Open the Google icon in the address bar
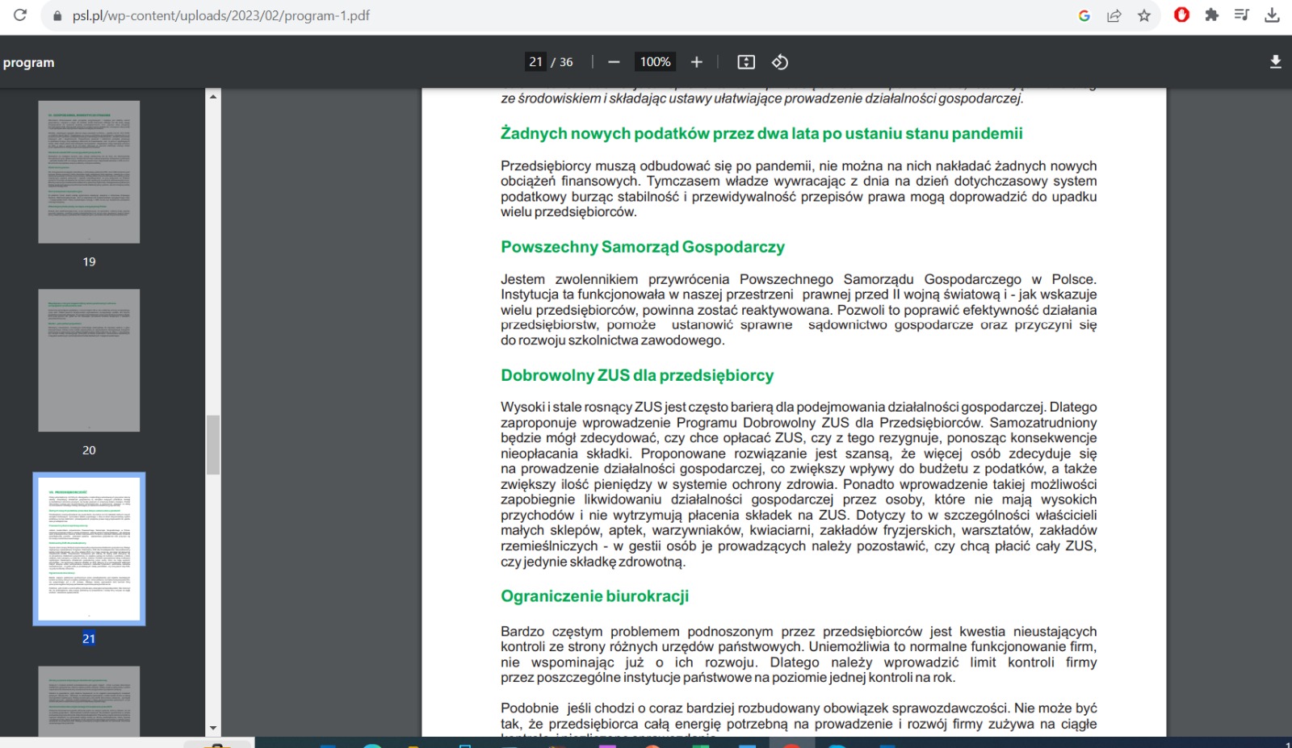This screenshot has height=748, width=1292. point(1084,15)
